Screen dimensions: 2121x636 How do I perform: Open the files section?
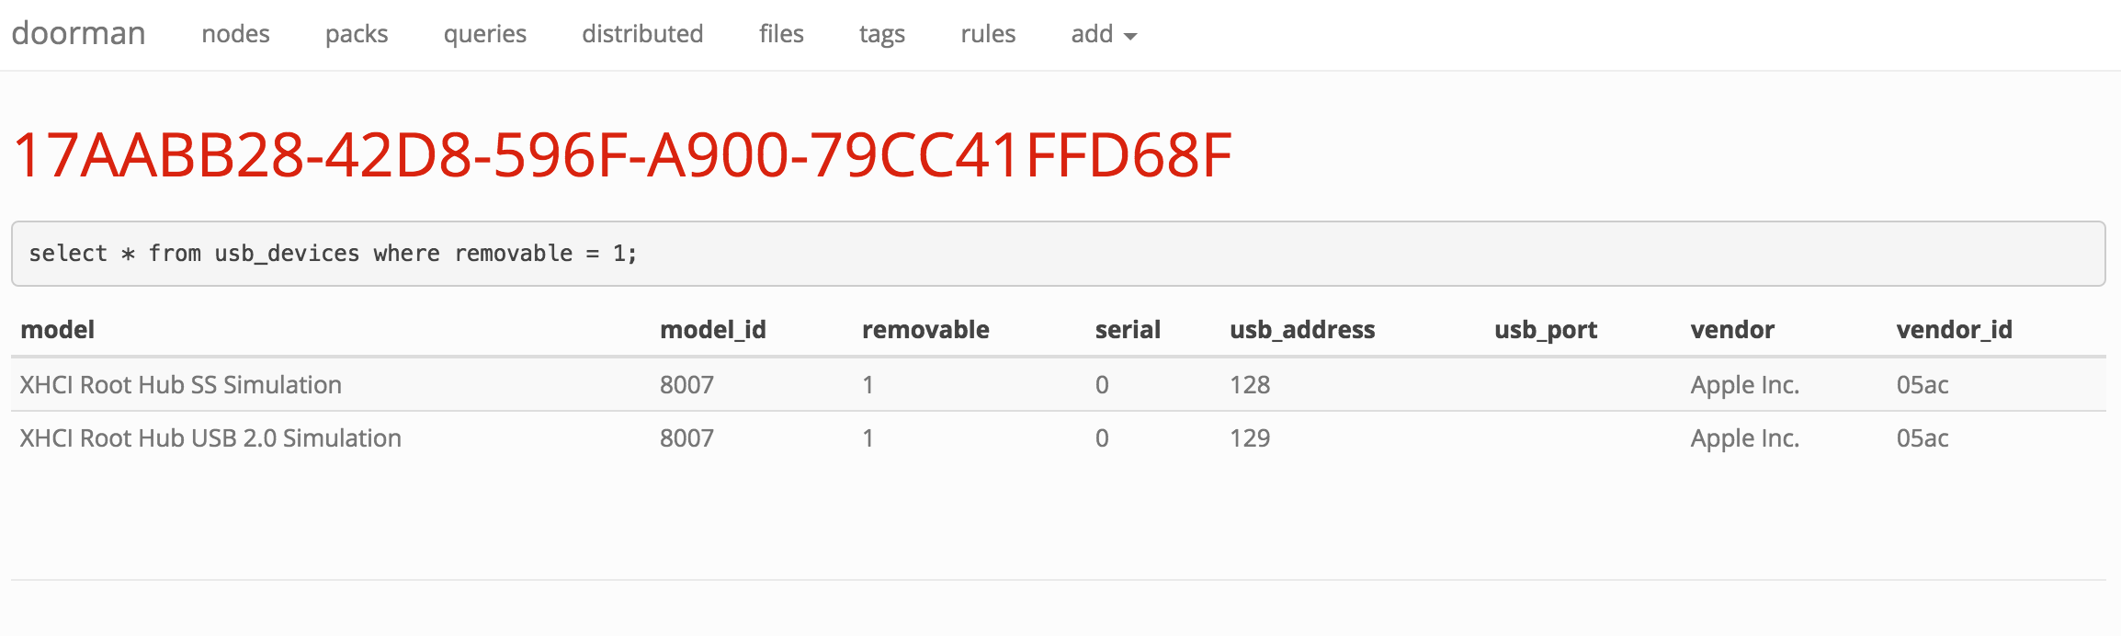(781, 34)
